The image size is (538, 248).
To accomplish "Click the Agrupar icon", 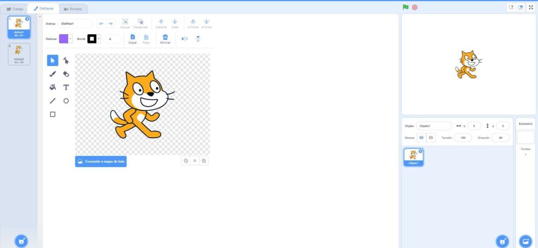I will pos(125,21).
